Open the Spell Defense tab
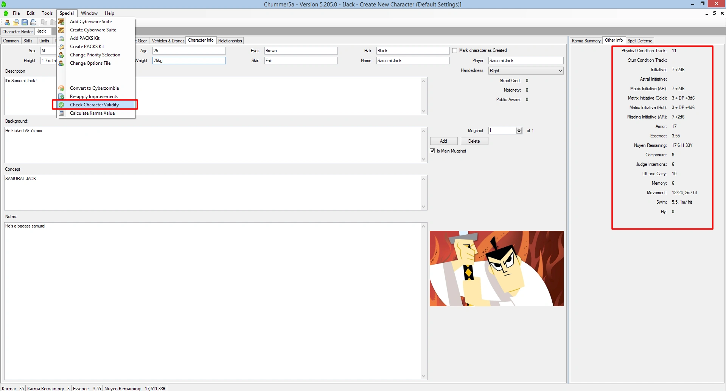The image size is (726, 391). (640, 41)
